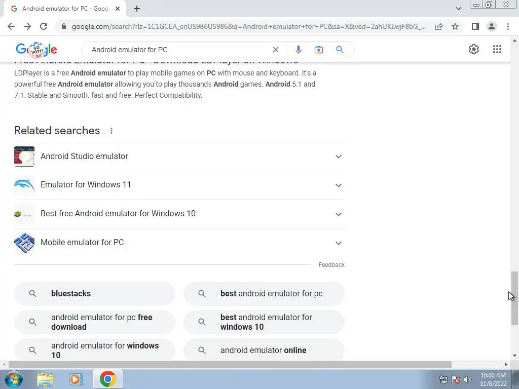The image size is (519, 389).
Task: Open Related searches three-dot options
Action: click(x=112, y=131)
